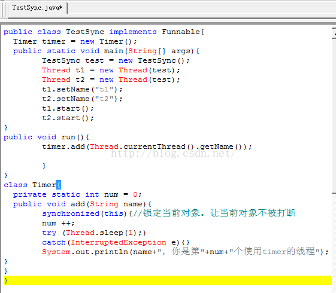Image resolution: width=336 pixels, height=293 pixels.
Task: Click line 'Thread t2 = new Thread(test);'
Action: [x=111, y=80]
